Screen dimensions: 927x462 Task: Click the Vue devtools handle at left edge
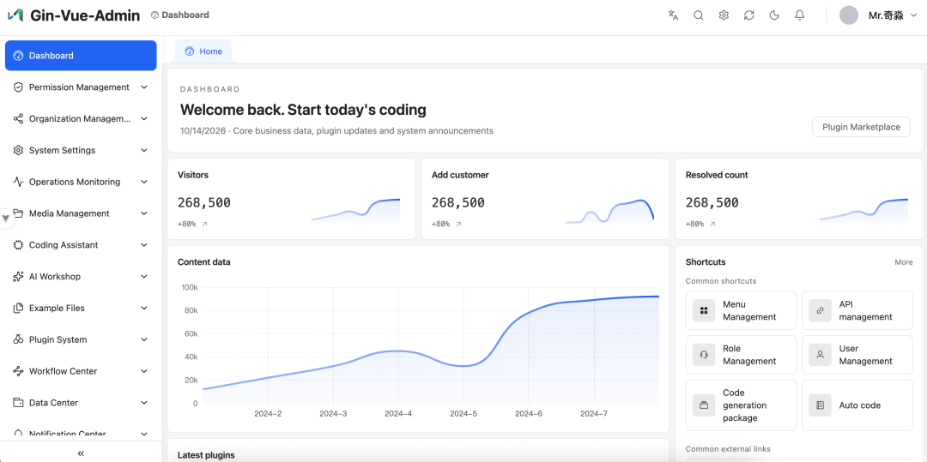pyautogui.click(x=7, y=218)
